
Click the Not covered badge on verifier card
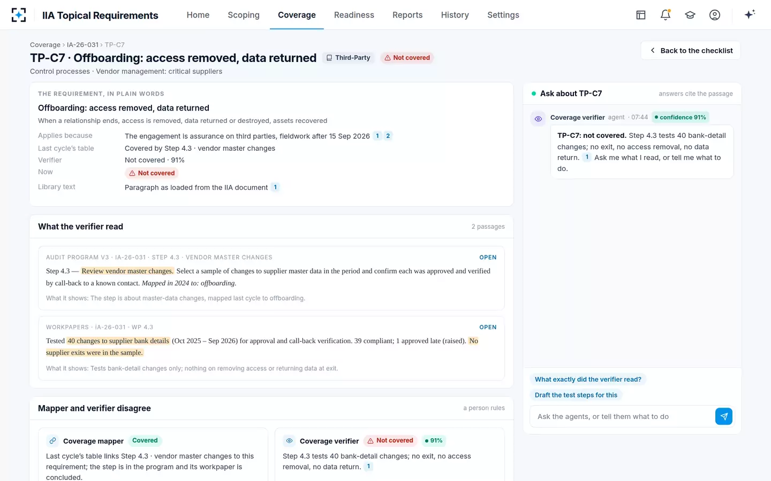(x=390, y=441)
